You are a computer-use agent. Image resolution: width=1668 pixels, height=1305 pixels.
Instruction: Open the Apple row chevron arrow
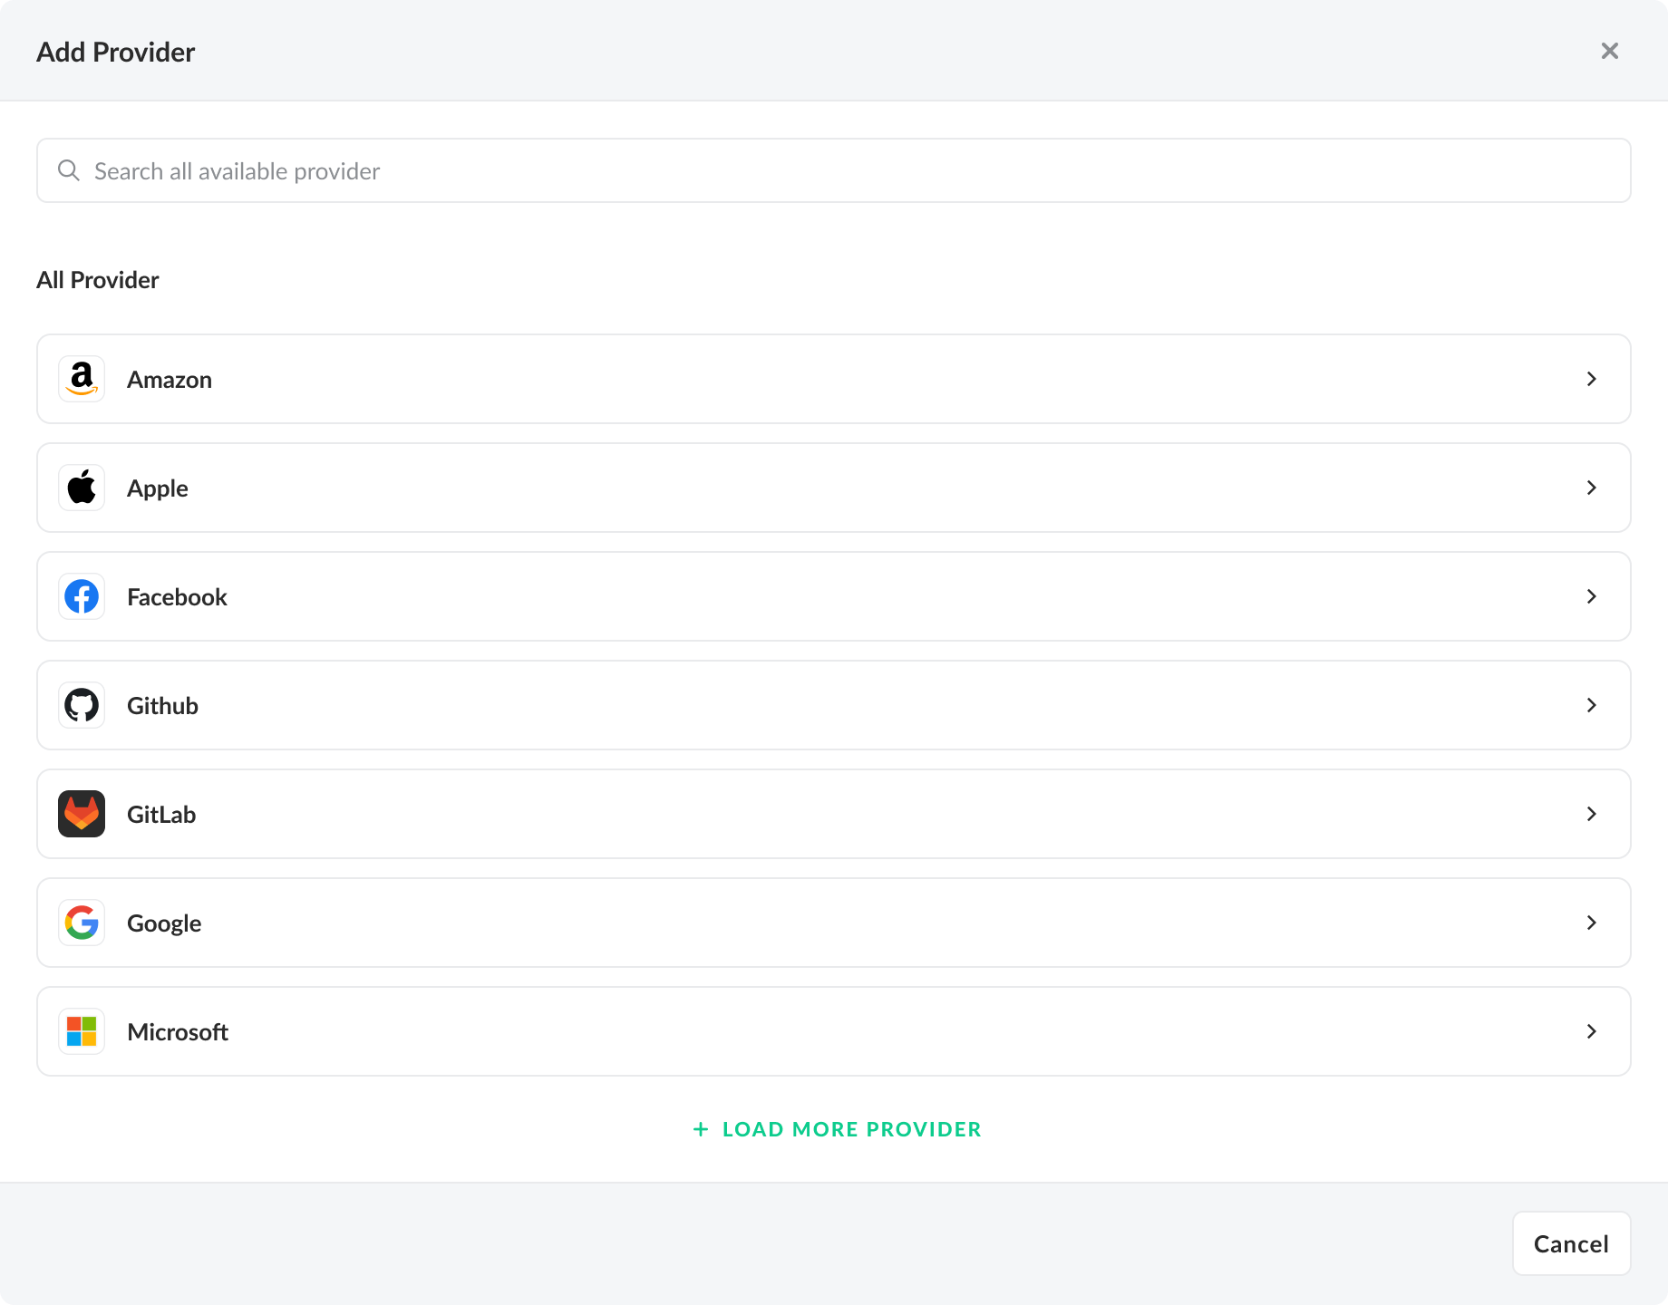1591,488
